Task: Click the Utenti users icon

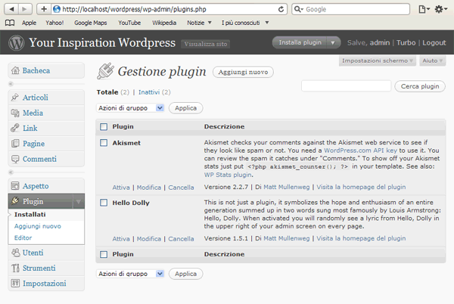Action: click(15, 253)
